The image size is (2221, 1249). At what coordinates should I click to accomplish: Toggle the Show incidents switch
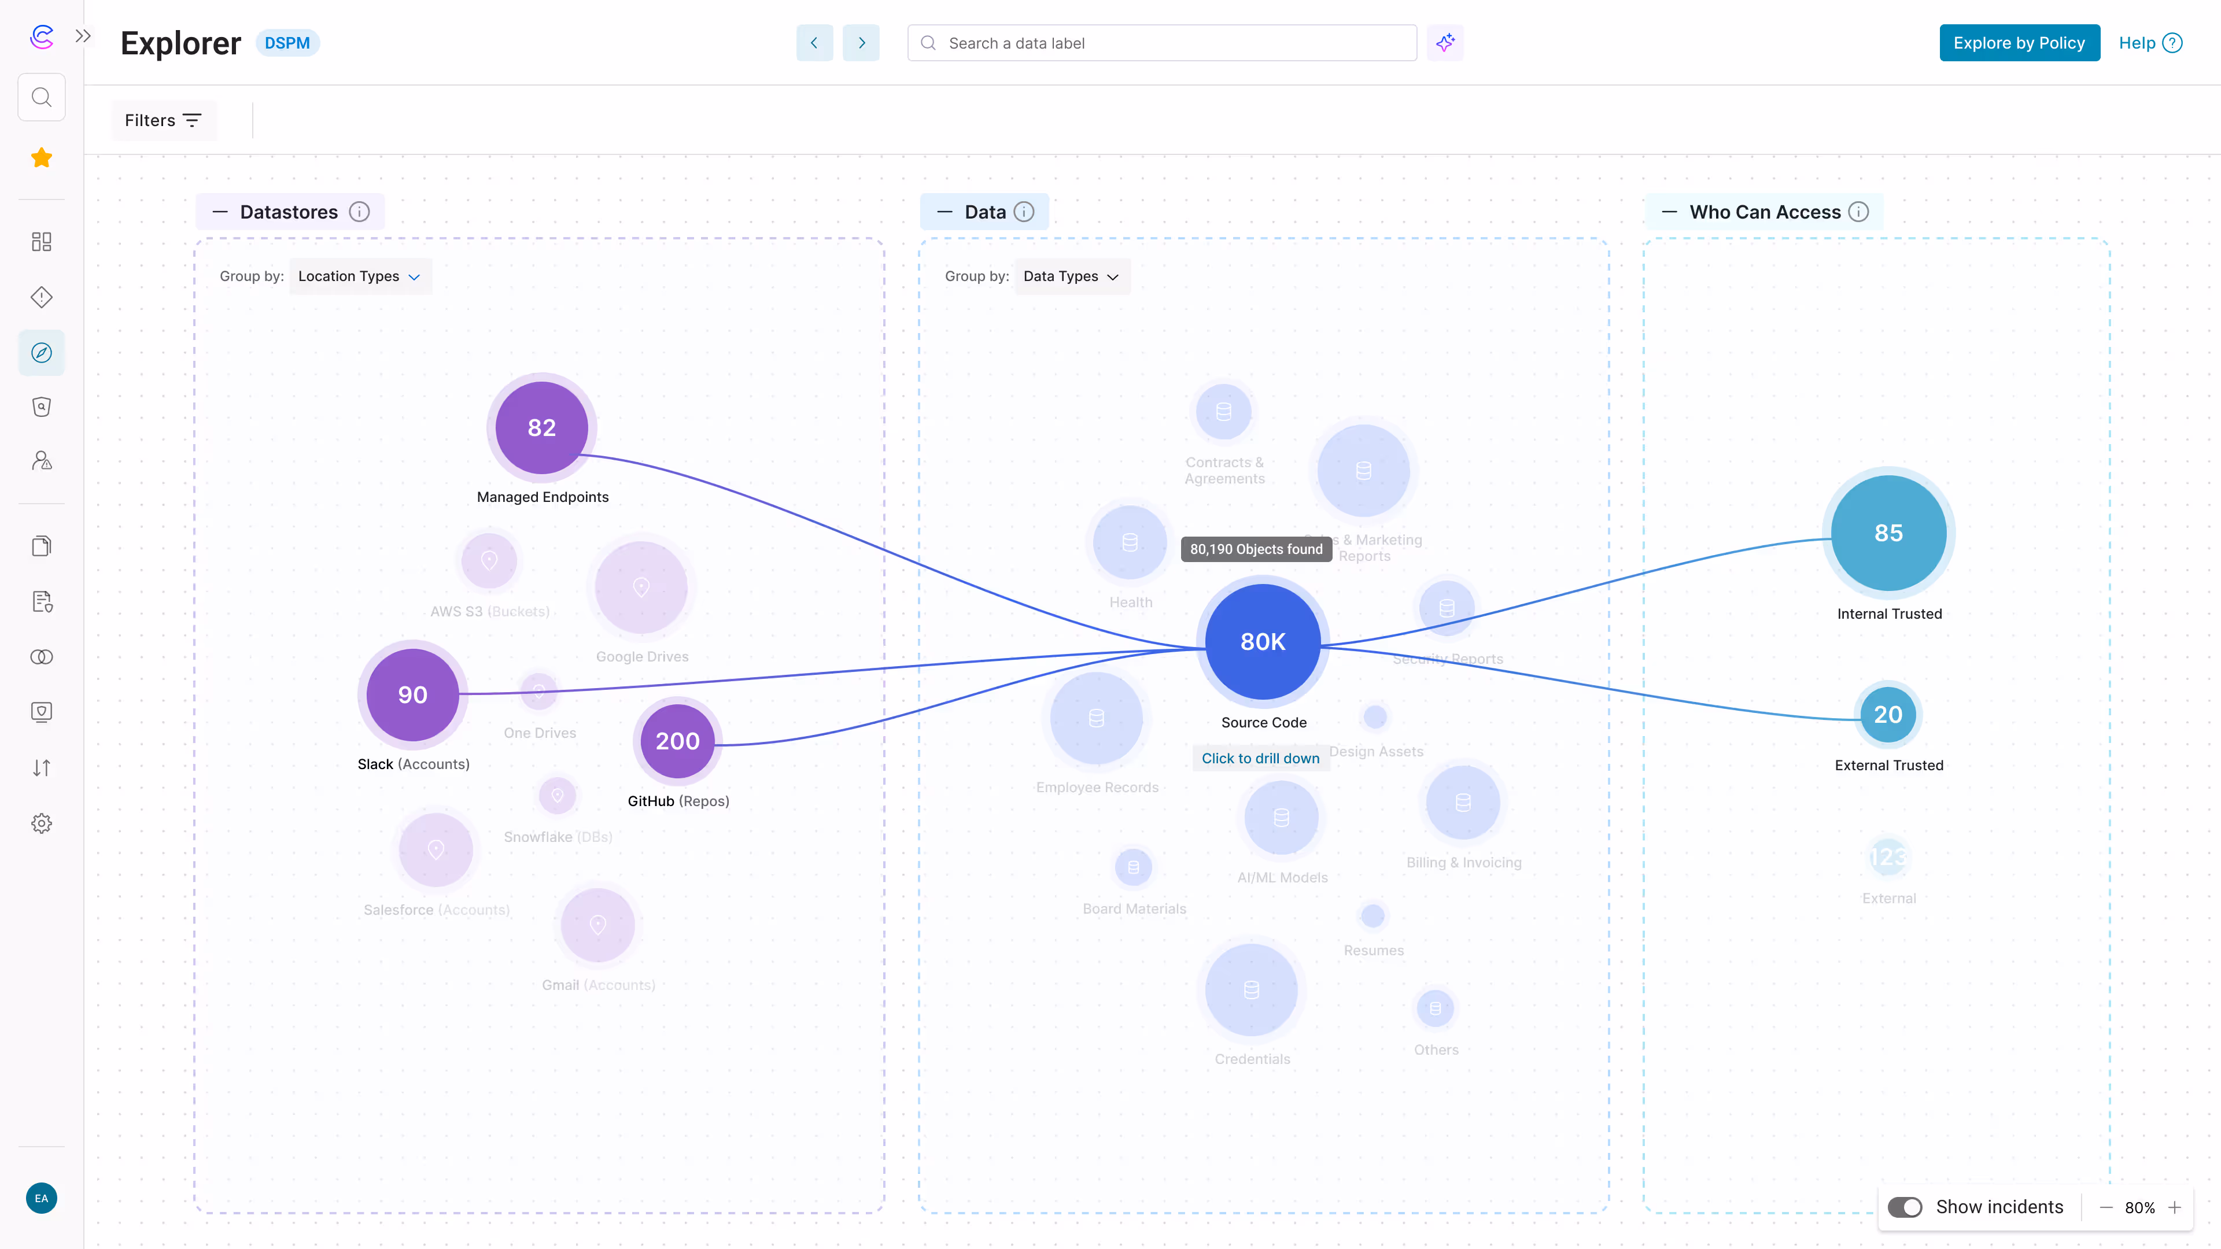coord(1905,1207)
